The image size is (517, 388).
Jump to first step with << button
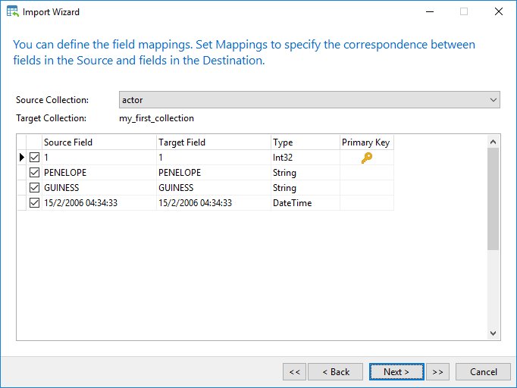294,372
